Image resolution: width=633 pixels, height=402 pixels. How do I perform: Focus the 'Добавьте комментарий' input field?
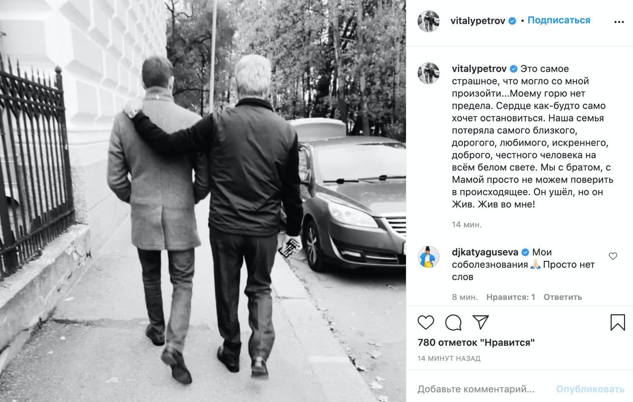(476, 389)
